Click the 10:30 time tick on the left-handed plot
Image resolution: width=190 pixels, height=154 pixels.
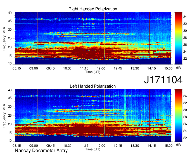(67, 146)
